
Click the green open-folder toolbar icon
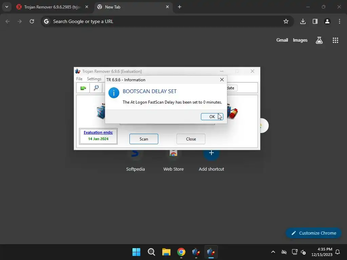point(83,88)
